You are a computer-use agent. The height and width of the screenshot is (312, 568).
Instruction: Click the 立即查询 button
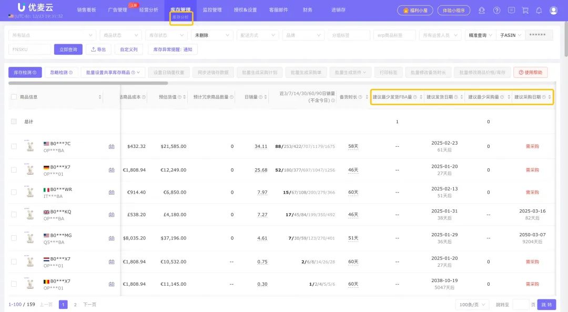68,49
